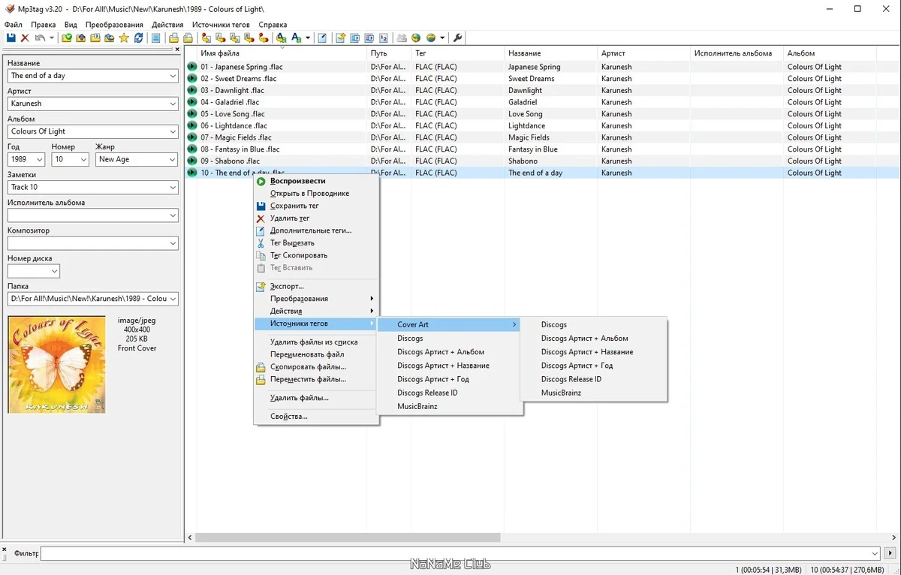Choose Дополнительные теги... from context menu

311,230
